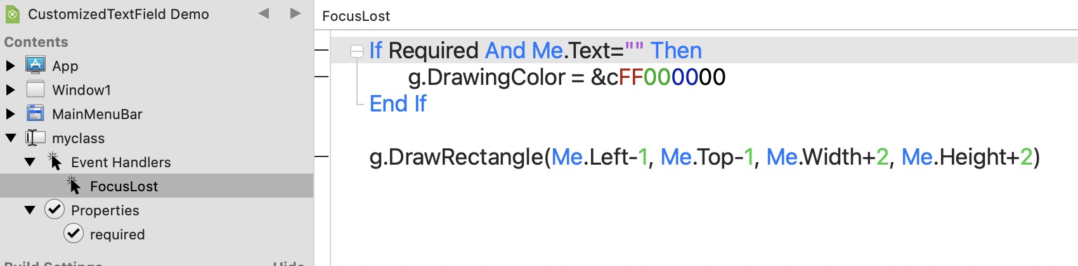Click the Xojo project icon beside CustomizedTextField Demo
Viewport: 1078px width, 266px height.
coord(12,14)
